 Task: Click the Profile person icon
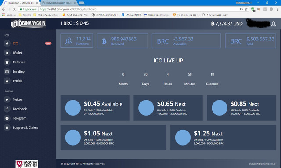coord(7,81)
